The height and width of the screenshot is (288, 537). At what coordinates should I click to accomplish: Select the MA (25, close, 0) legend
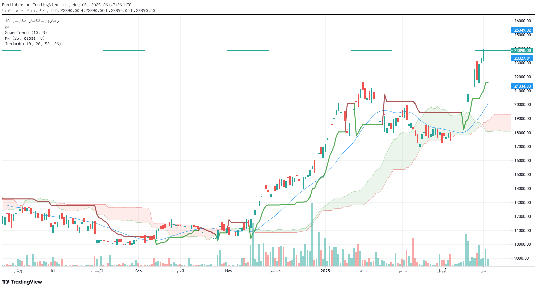click(x=25, y=38)
